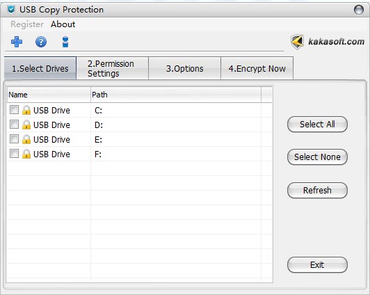
Task: Click the C: path cell
Action: pos(176,110)
